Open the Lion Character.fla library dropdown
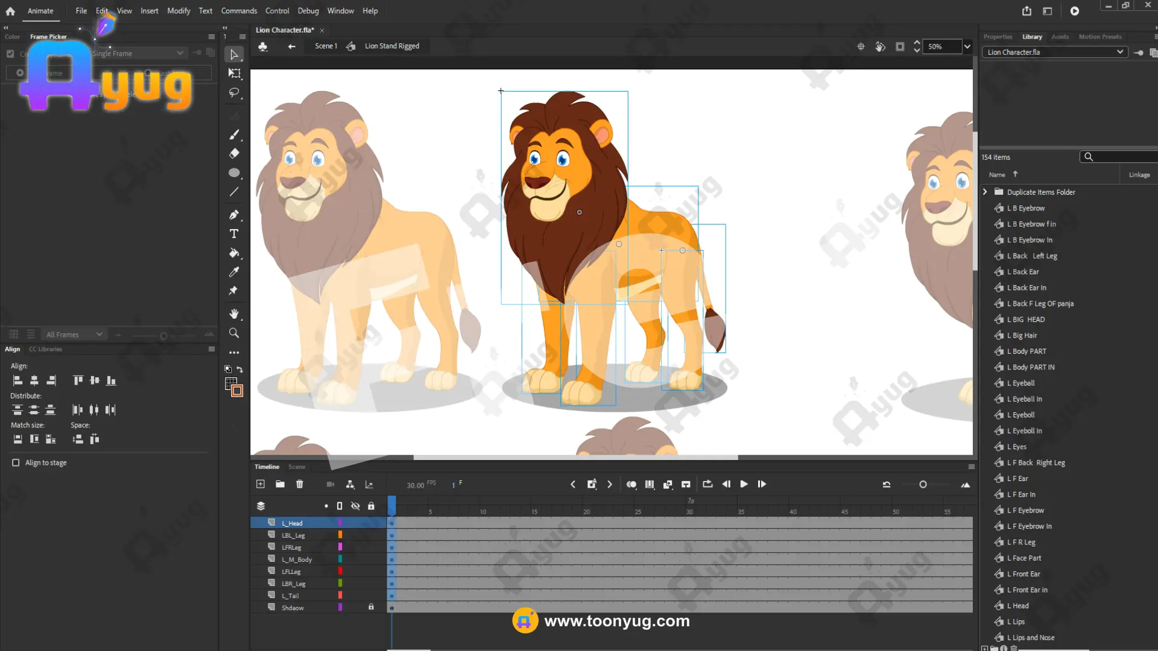This screenshot has height=651, width=1158. (x=1120, y=52)
